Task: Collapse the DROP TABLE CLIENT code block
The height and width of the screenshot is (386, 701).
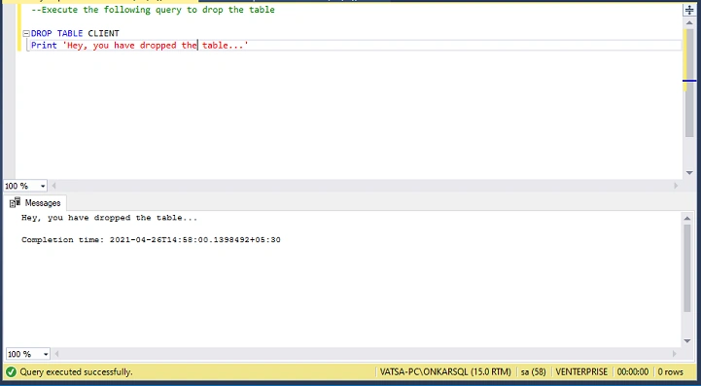Action: coord(26,34)
